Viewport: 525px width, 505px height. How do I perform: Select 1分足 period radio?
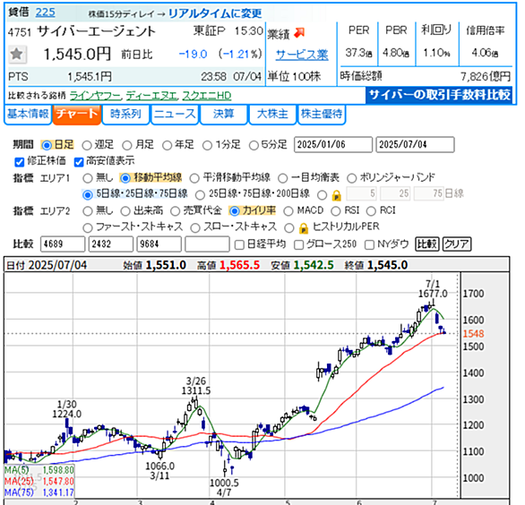pos(207,145)
